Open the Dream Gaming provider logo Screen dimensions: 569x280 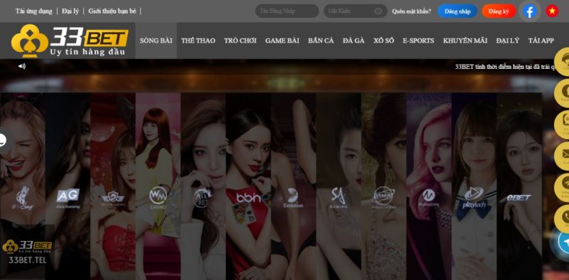click(x=113, y=199)
